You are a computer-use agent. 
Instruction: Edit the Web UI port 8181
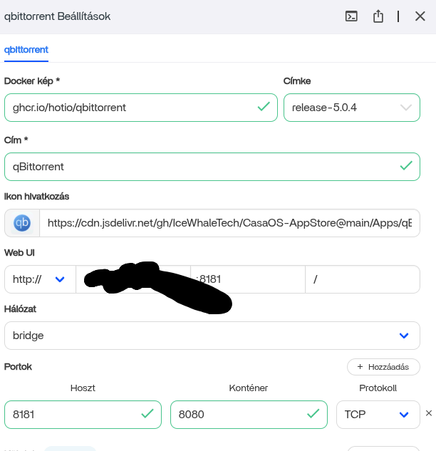tap(248, 279)
